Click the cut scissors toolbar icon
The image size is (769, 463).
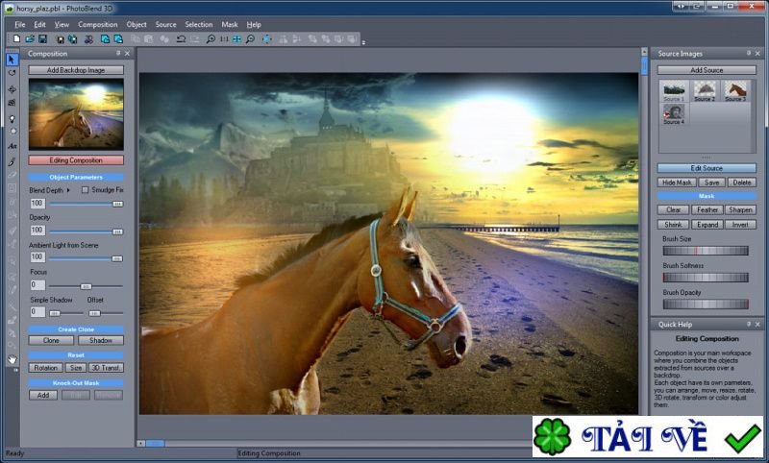pos(88,39)
